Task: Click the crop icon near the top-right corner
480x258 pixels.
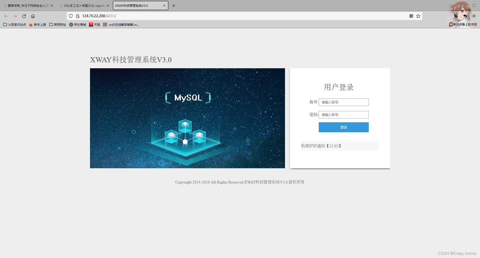Action: pyautogui.click(x=456, y=16)
